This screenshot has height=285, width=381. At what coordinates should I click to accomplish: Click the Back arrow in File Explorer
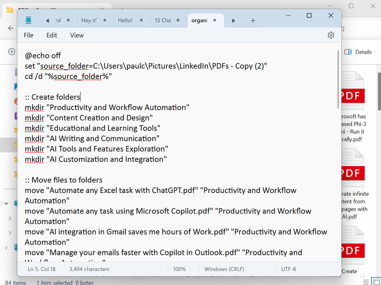click(11, 28)
